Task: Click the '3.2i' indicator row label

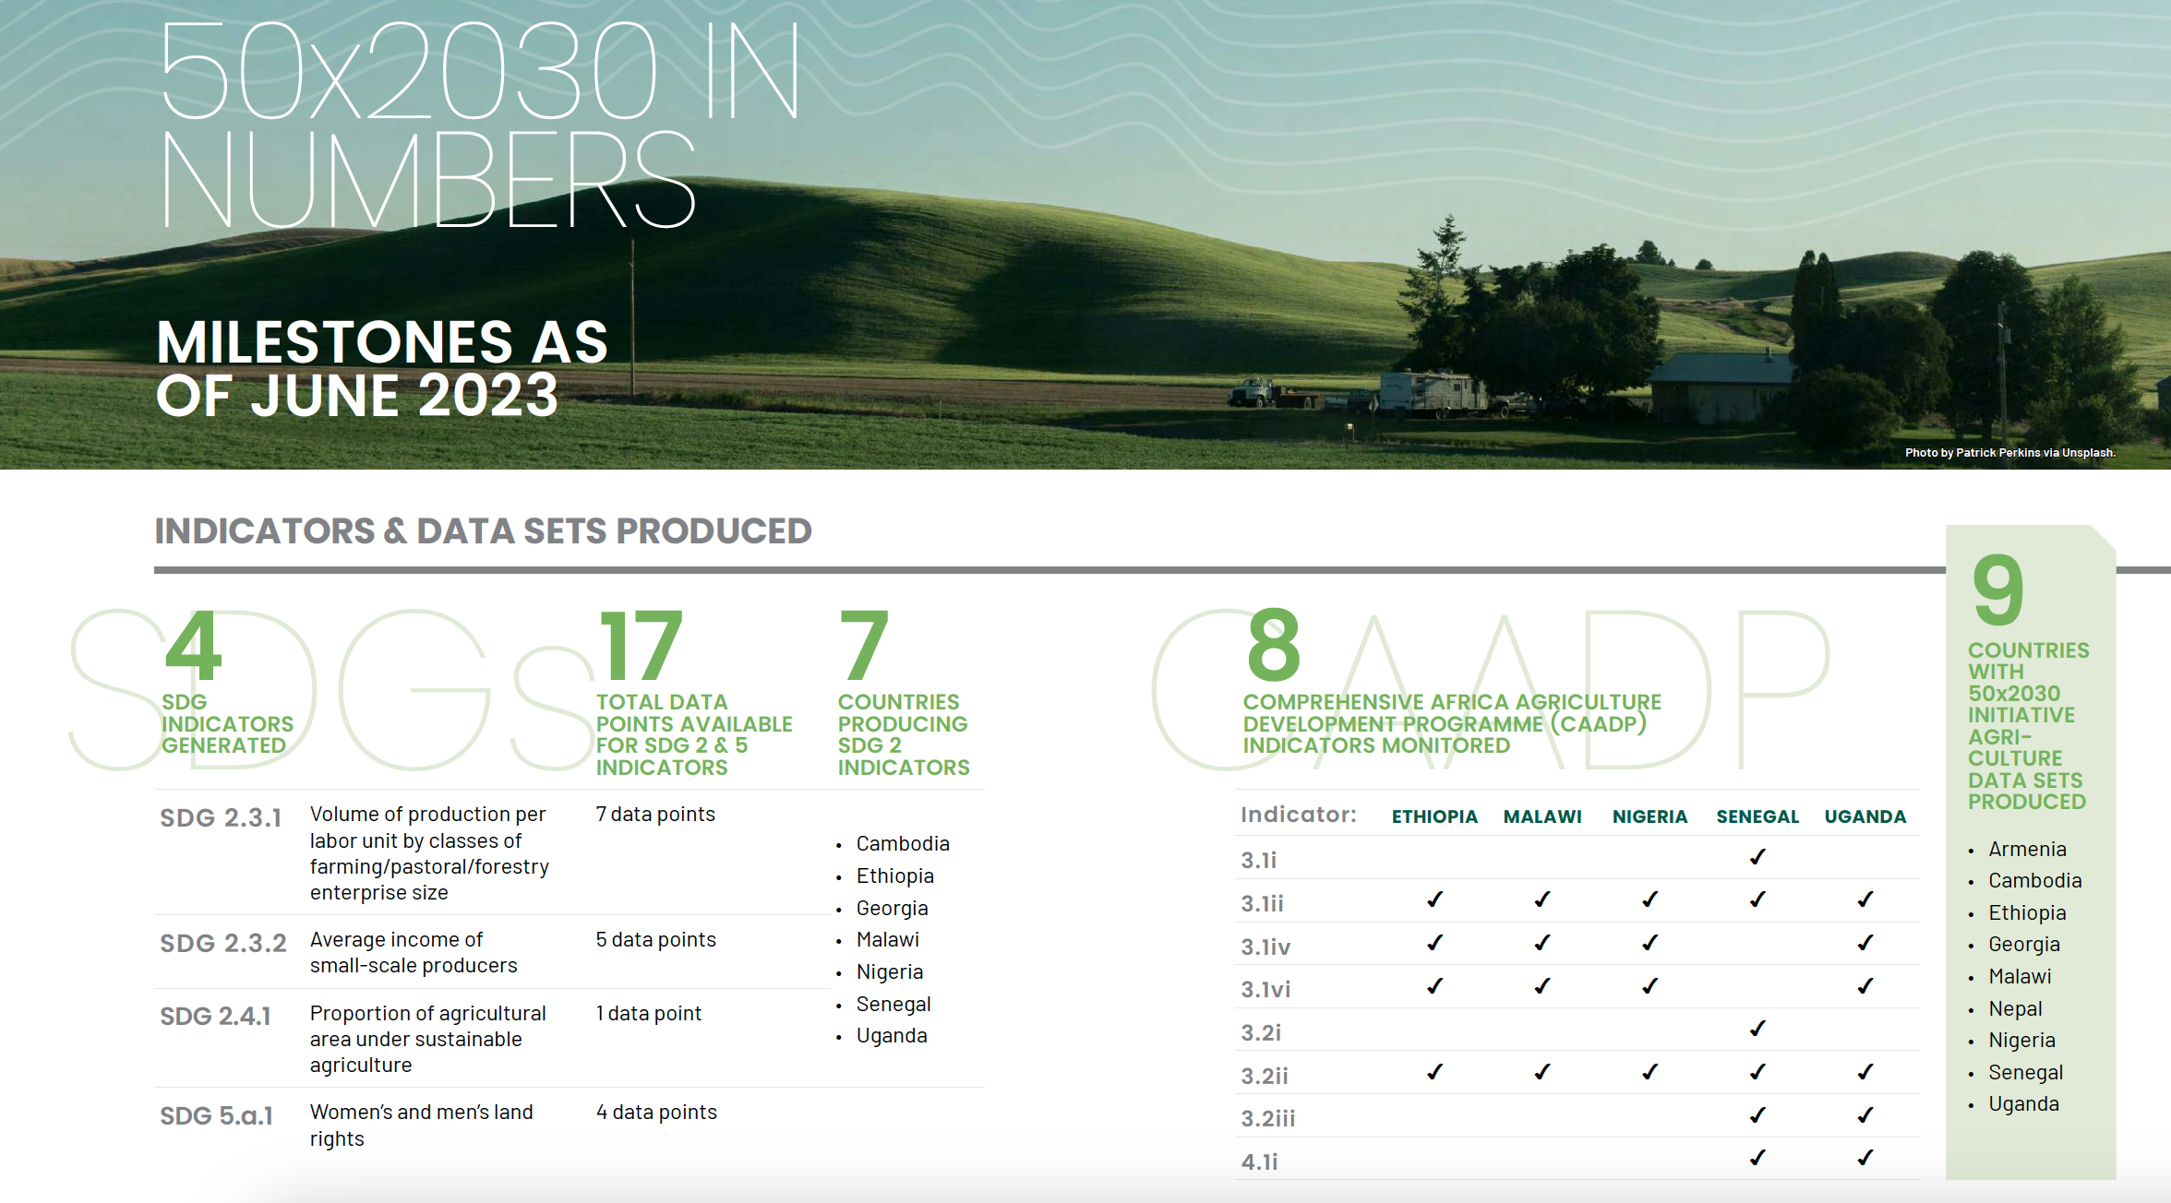Action: 1261,1032
